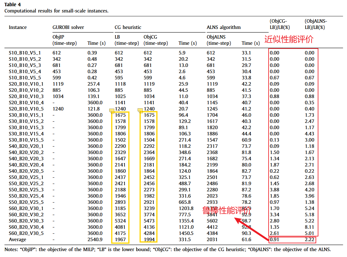Open the sticky note above LB column box
The image size is (347, 257).
click(x=112, y=110)
